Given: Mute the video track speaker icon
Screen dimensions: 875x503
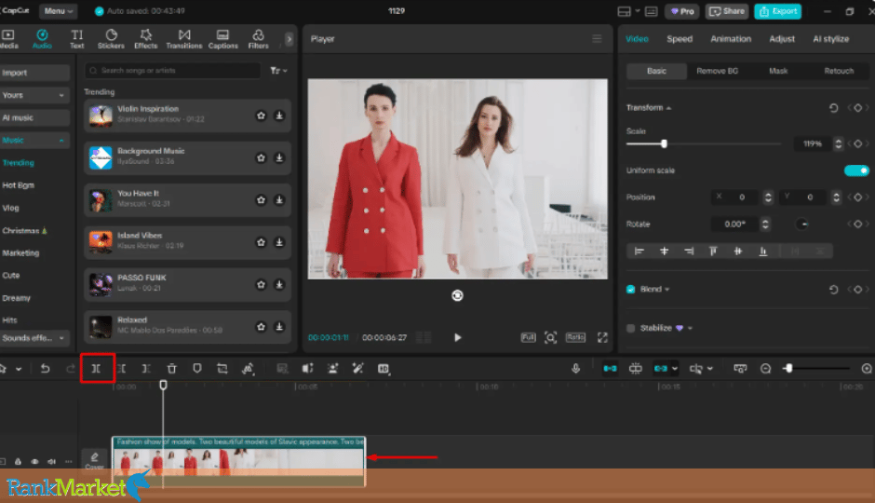Looking at the screenshot, I should 51,462.
